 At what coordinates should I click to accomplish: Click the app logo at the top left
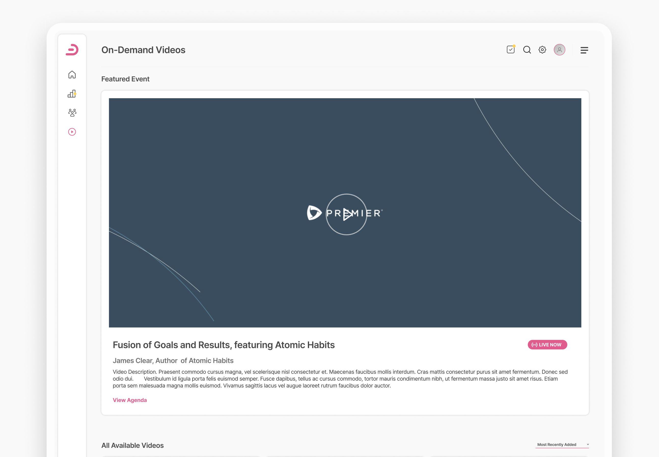[x=72, y=50]
